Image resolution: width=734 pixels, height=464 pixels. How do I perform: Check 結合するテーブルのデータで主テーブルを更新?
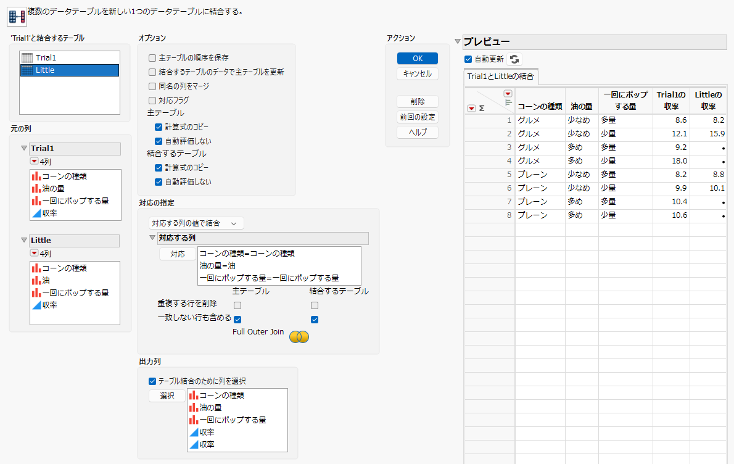pos(152,72)
